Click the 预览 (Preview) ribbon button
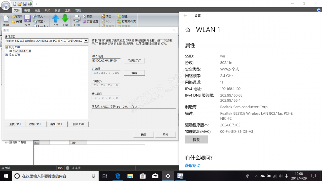Viewport: 322px width, 181px height. [87, 17]
